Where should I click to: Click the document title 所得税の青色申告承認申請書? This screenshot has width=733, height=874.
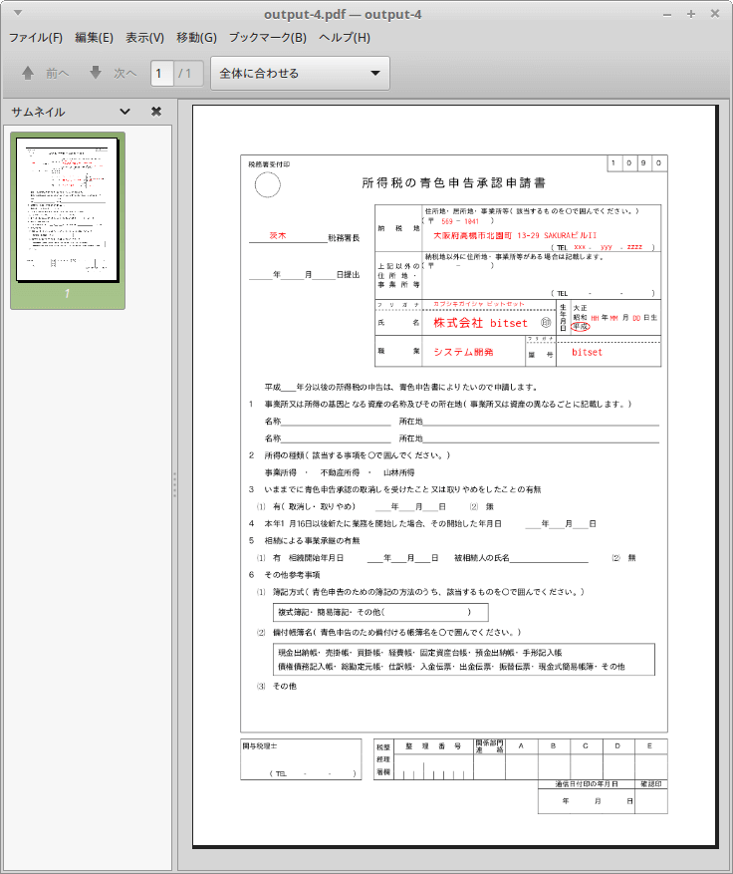point(453,182)
